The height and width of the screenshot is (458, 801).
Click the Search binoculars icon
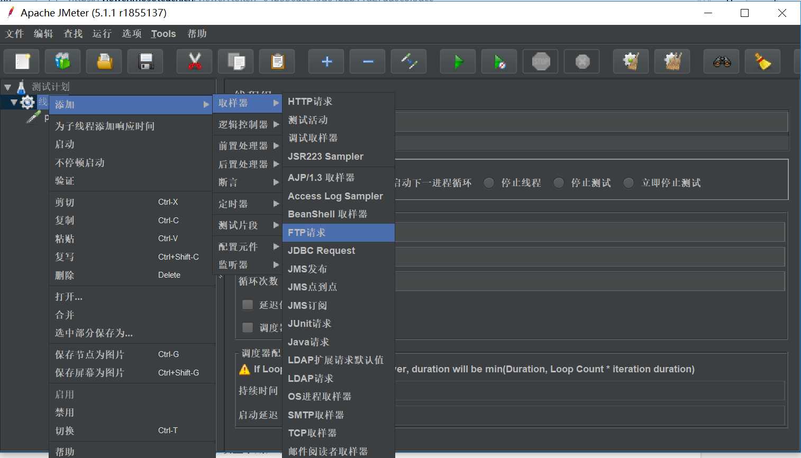tap(722, 62)
